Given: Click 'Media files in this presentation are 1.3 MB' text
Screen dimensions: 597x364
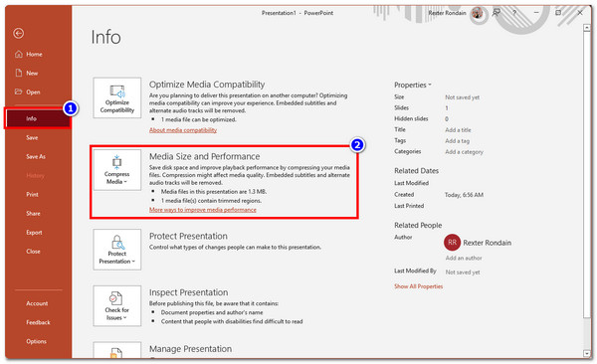Looking at the screenshot, I should pos(214,192).
